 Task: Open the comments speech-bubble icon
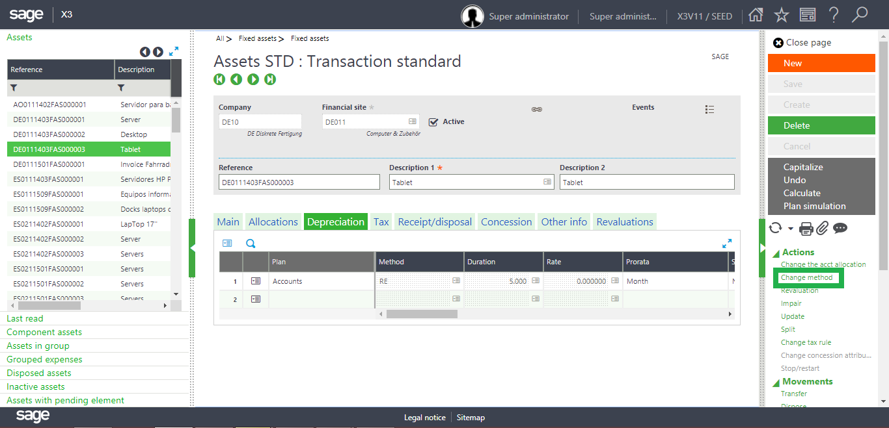841,228
